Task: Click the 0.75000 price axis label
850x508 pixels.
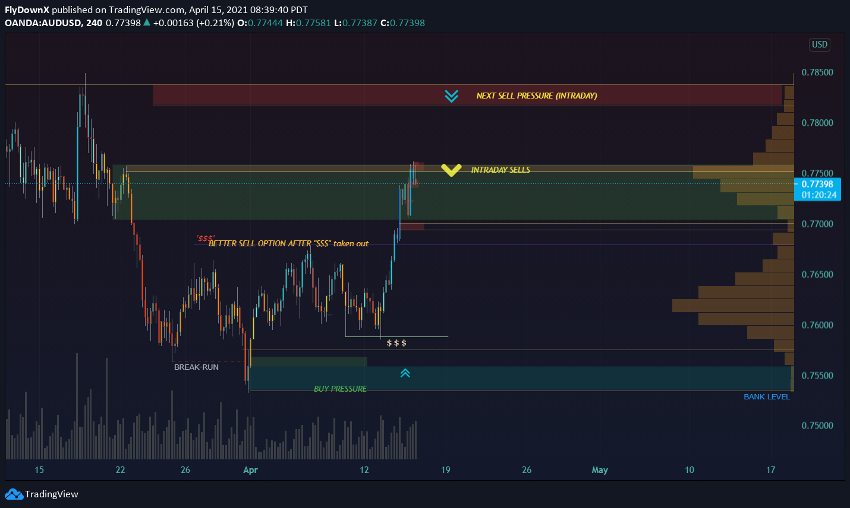Action: click(x=817, y=426)
